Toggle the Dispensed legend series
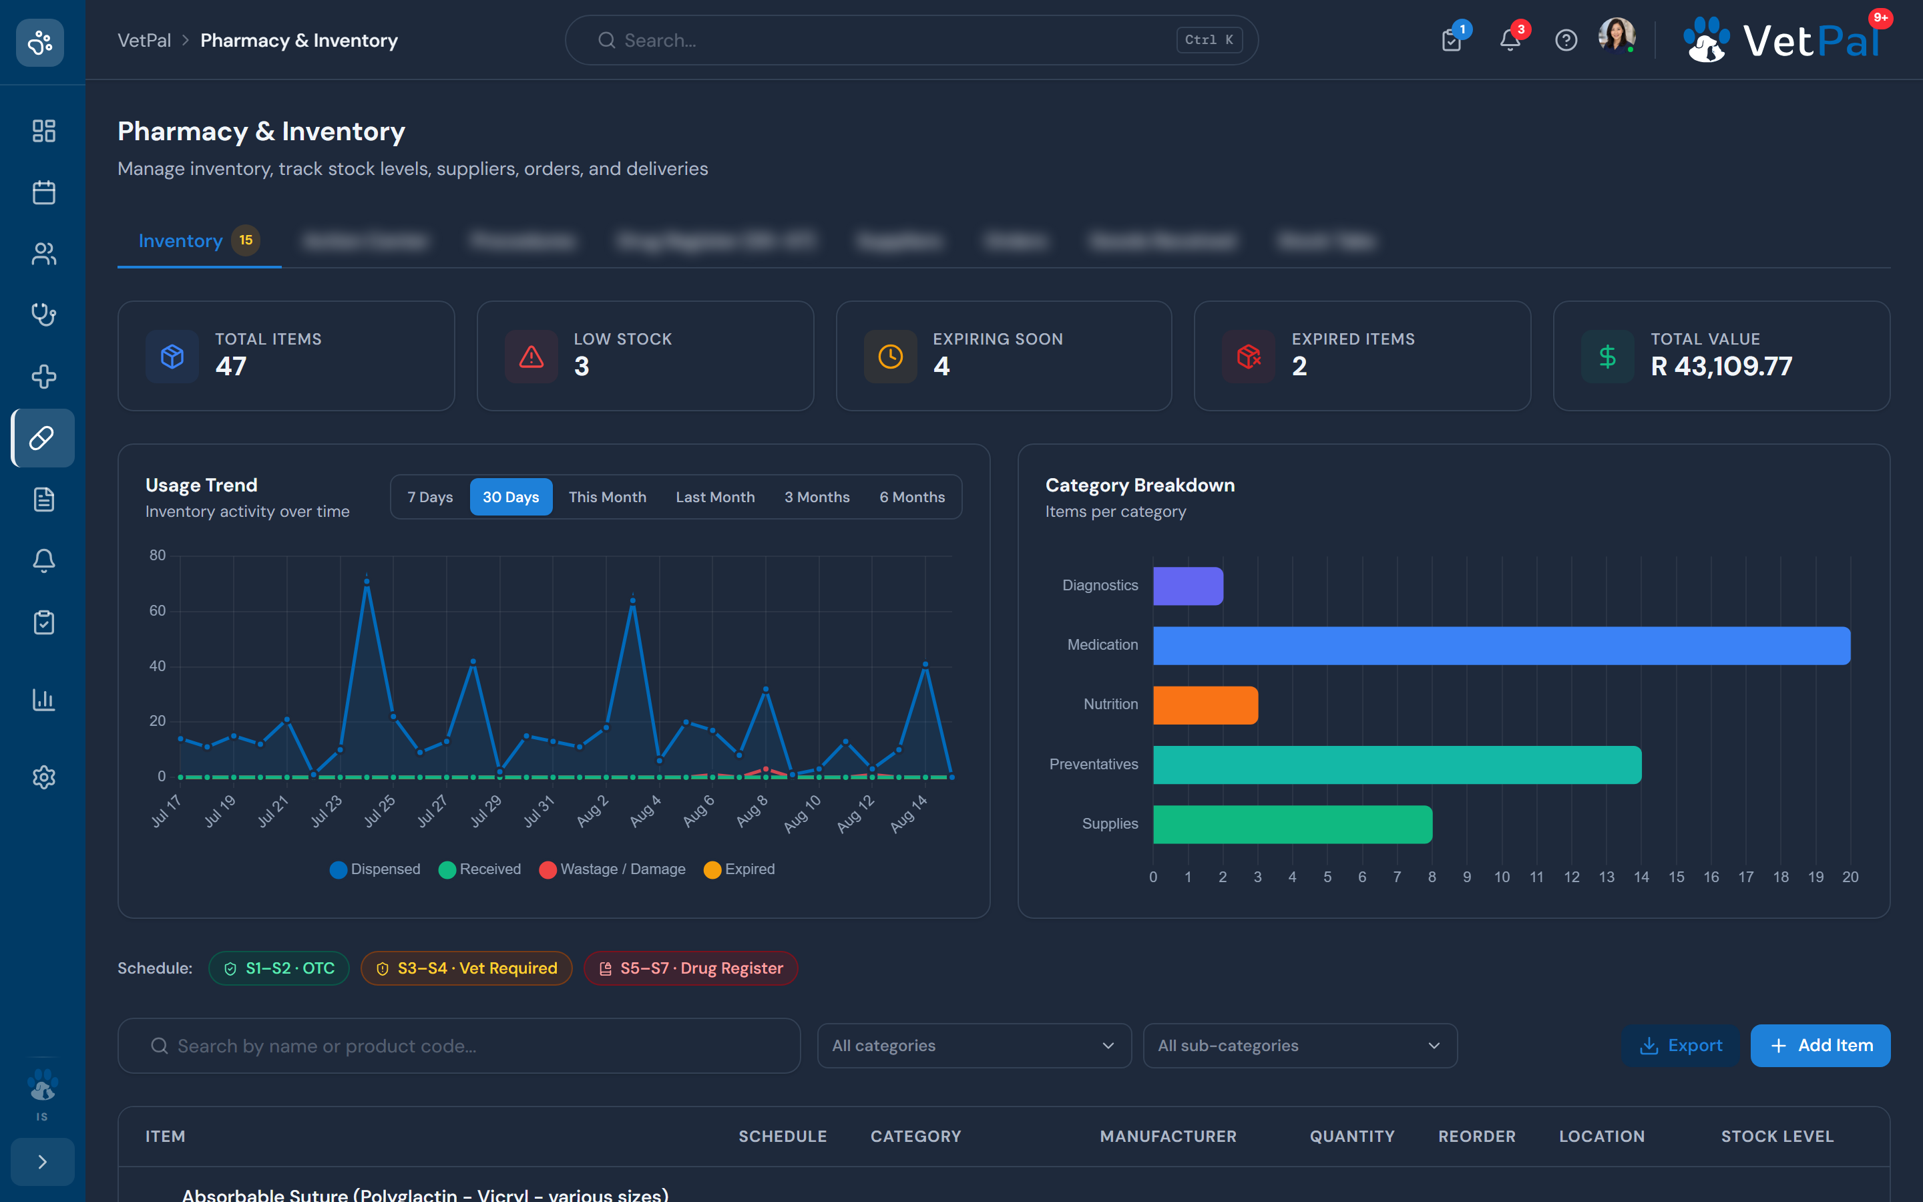1923x1202 pixels. 375,869
